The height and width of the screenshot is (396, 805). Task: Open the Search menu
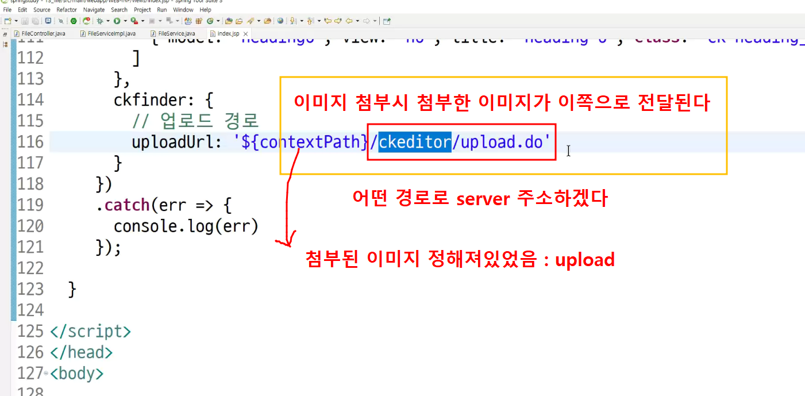click(x=119, y=10)
